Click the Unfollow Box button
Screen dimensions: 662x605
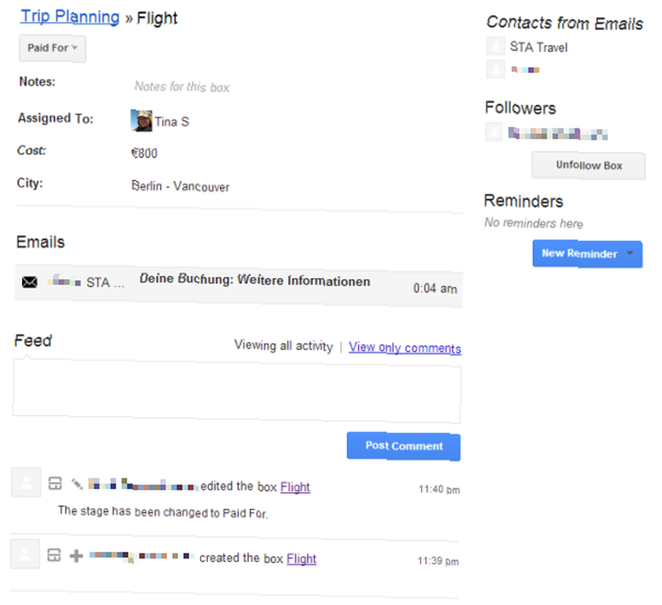click(x=588, y=165)
